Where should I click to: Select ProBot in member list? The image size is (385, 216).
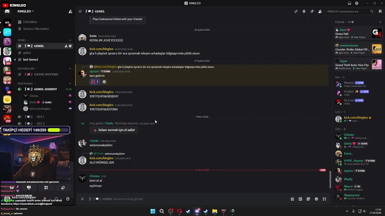(358, 93)
